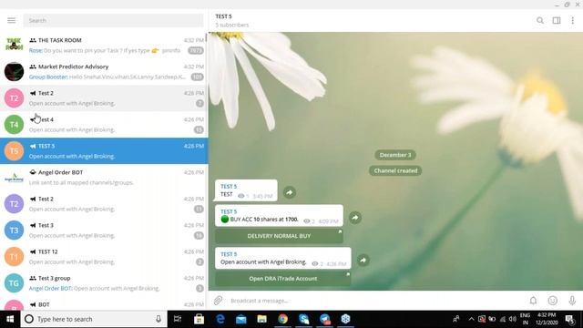Toggle silent broadcast bell icon
The height and width of the screenshot is (328, 583).
coord(533,301)
